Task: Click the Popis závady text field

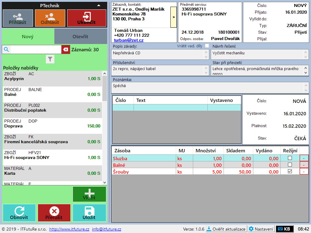Action: (x=160, y=54)
